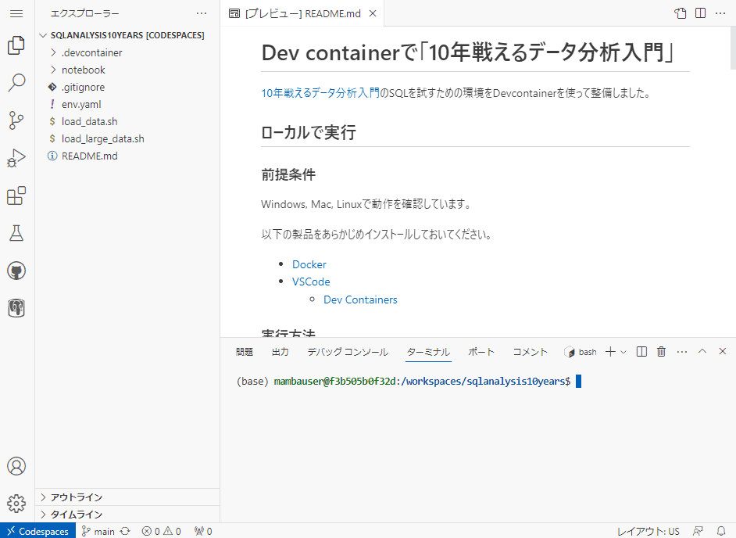Open Run and Debug view

click(16, 158)
